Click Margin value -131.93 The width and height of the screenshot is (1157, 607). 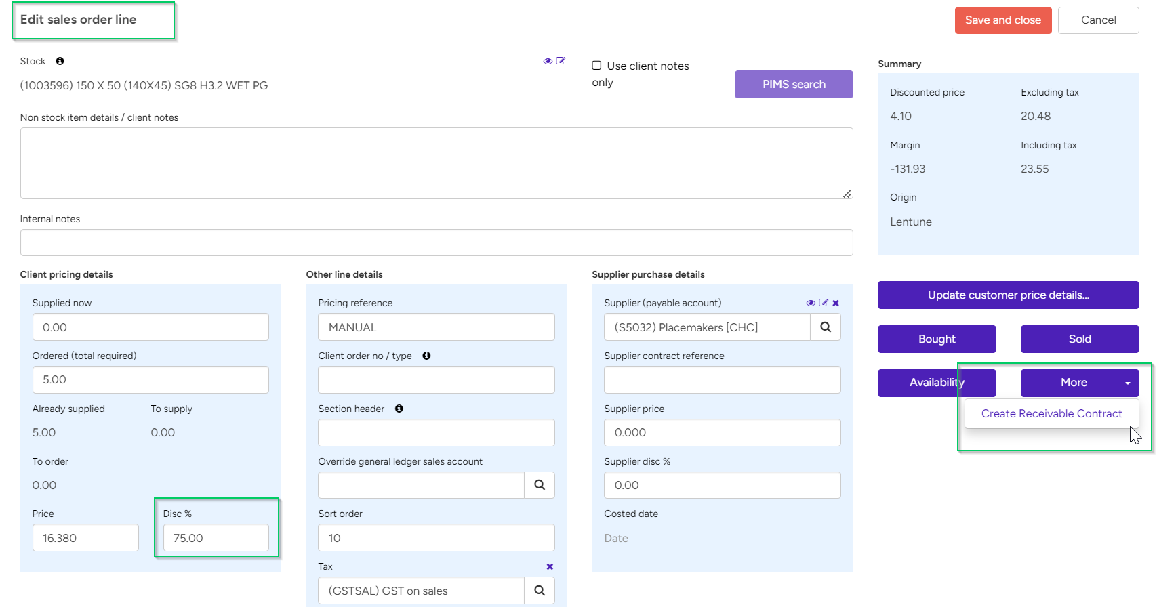[908, 169]
